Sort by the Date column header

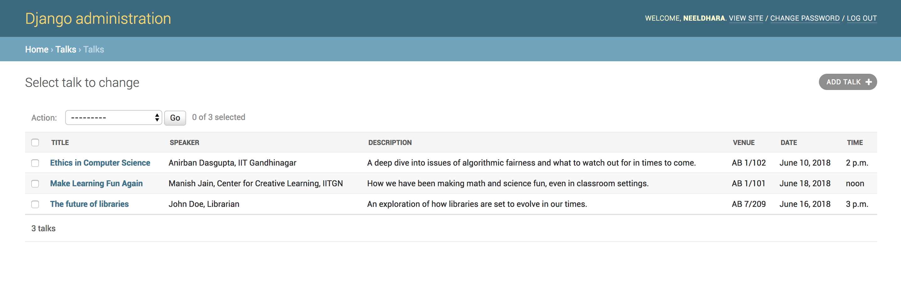pos(789,142)
